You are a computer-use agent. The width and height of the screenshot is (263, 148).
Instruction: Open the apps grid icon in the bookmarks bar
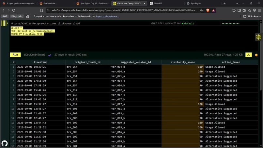tap(27, 16)
